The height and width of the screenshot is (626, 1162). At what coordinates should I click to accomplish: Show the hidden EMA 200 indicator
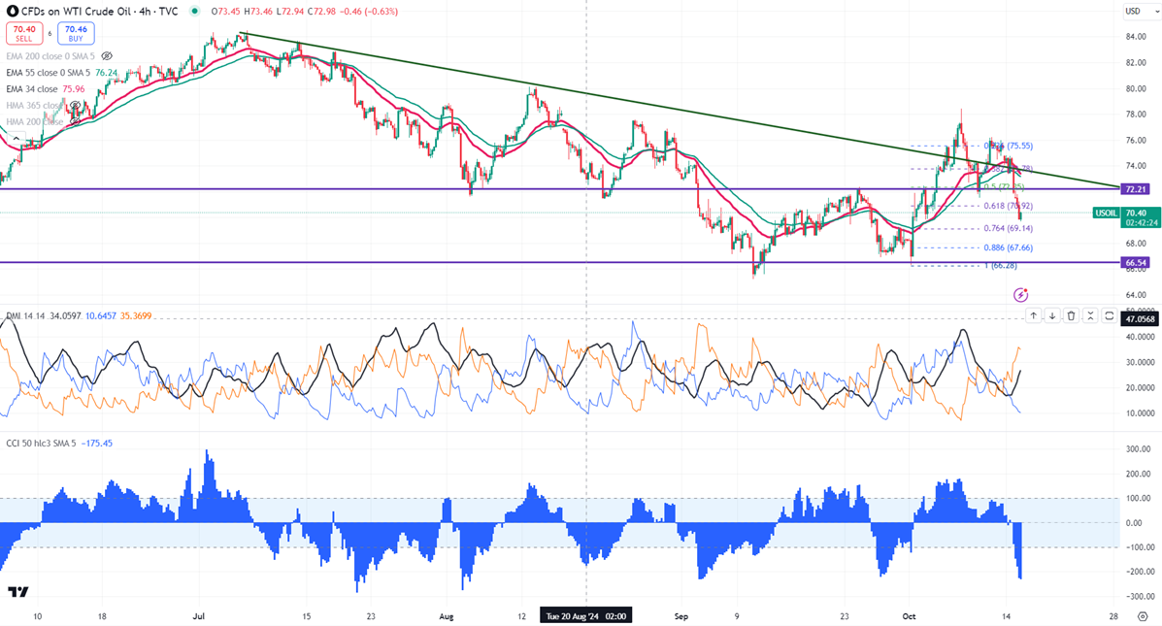(107, 56)
